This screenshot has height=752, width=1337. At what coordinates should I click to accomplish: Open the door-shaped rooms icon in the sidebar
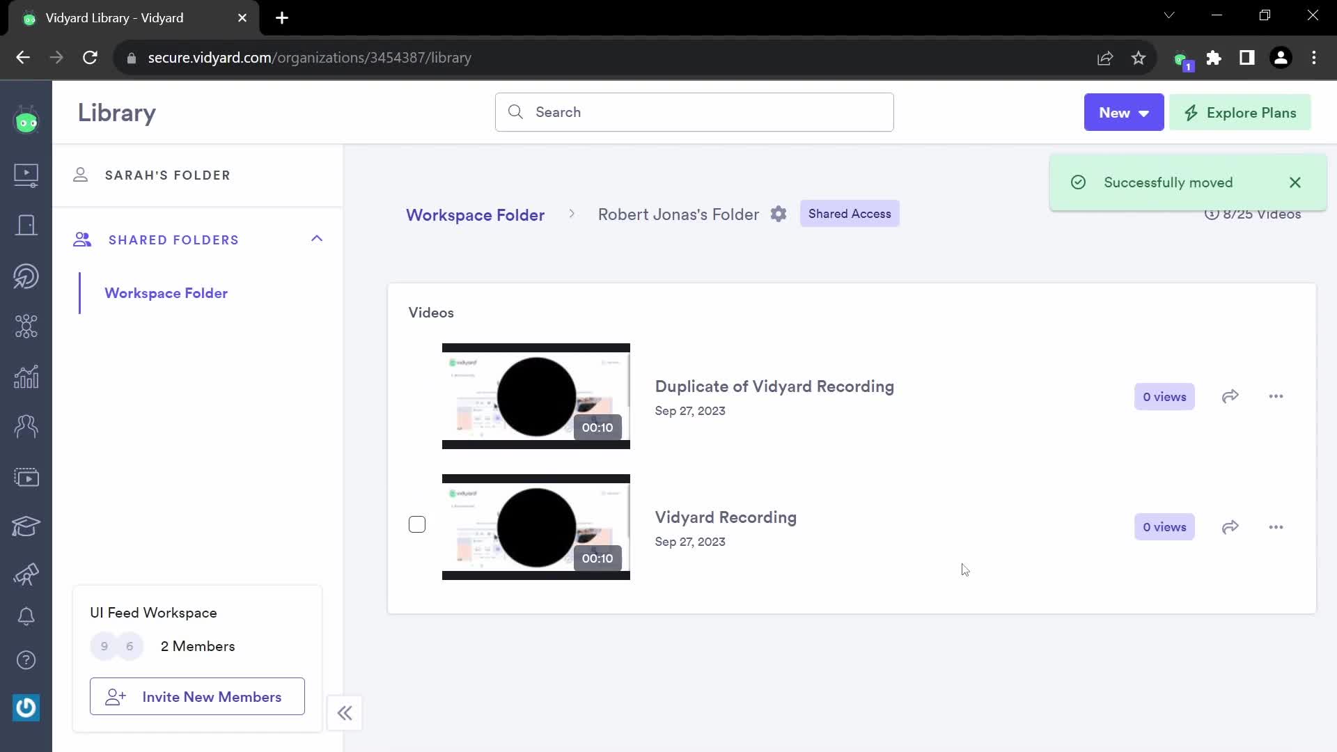pos(26,225)
